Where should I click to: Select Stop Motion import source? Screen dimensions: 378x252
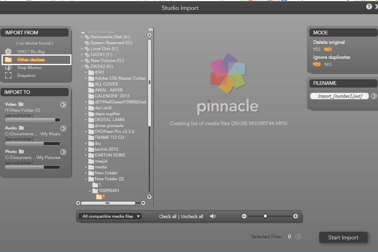coord(30,68)
